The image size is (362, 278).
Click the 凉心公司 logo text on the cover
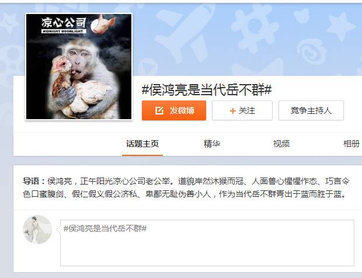tap(64, 23)
